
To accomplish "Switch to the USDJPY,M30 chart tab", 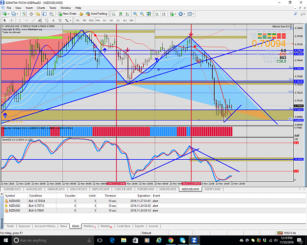I will point(212,189).
